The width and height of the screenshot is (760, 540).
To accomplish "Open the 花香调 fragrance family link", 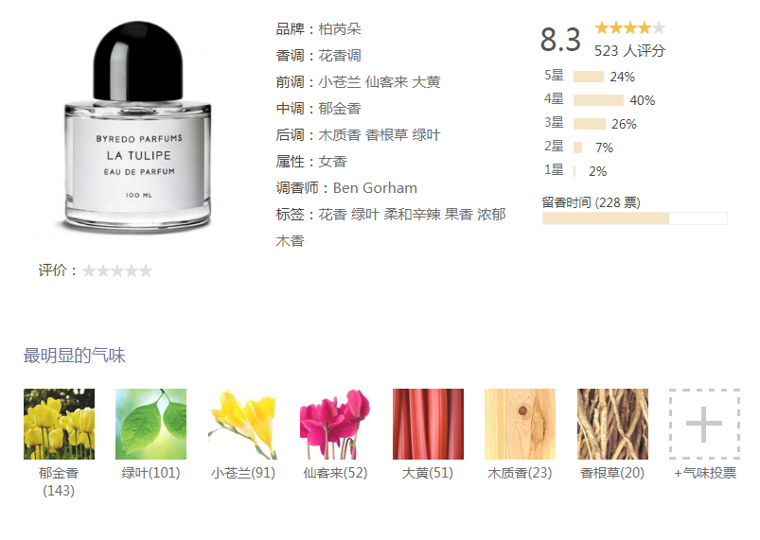I will click(x=340, y=56).
